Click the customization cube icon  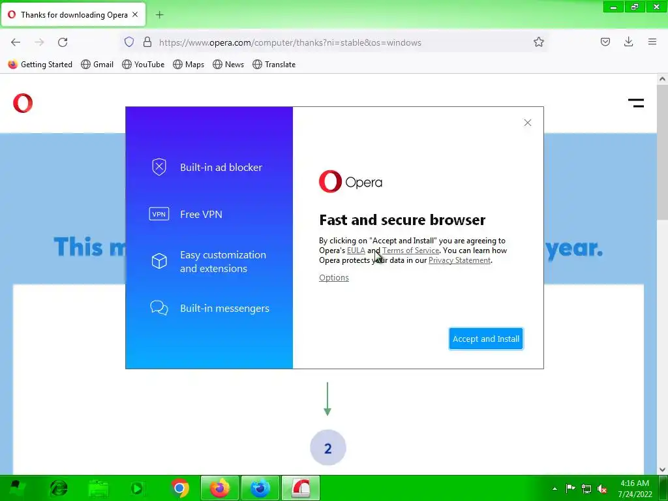159,261
